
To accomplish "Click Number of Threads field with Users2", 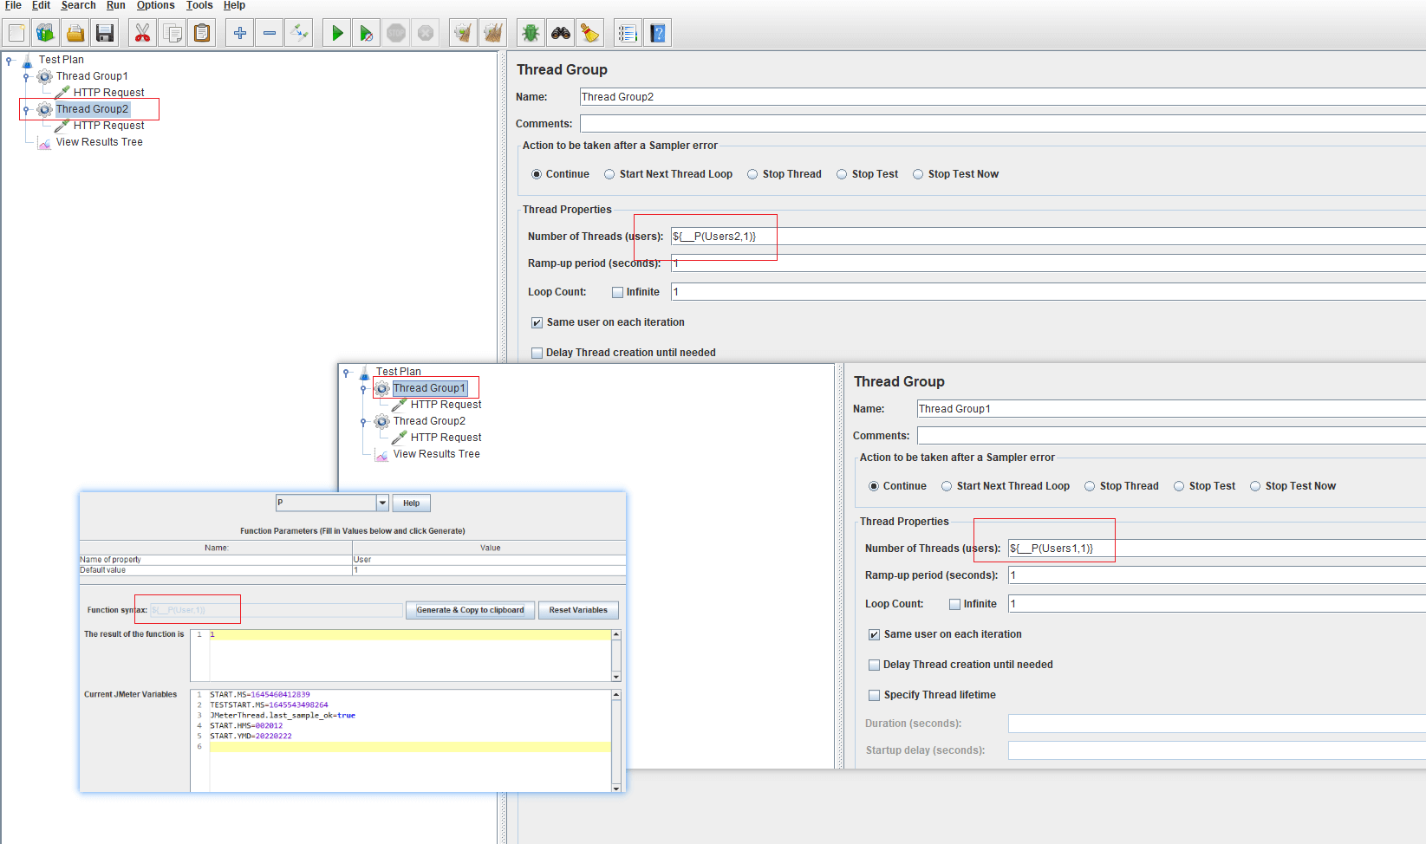I will pos(1048,237).
